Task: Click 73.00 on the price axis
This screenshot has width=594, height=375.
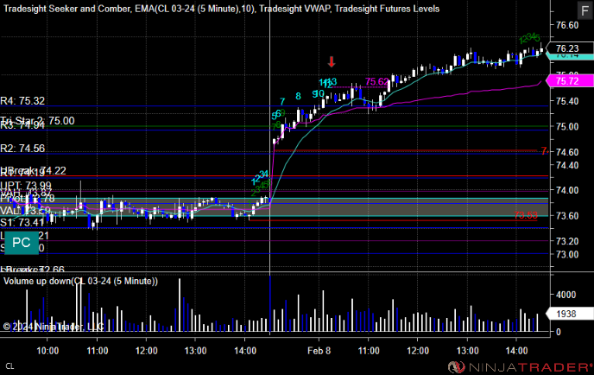Action: [567, 254]
